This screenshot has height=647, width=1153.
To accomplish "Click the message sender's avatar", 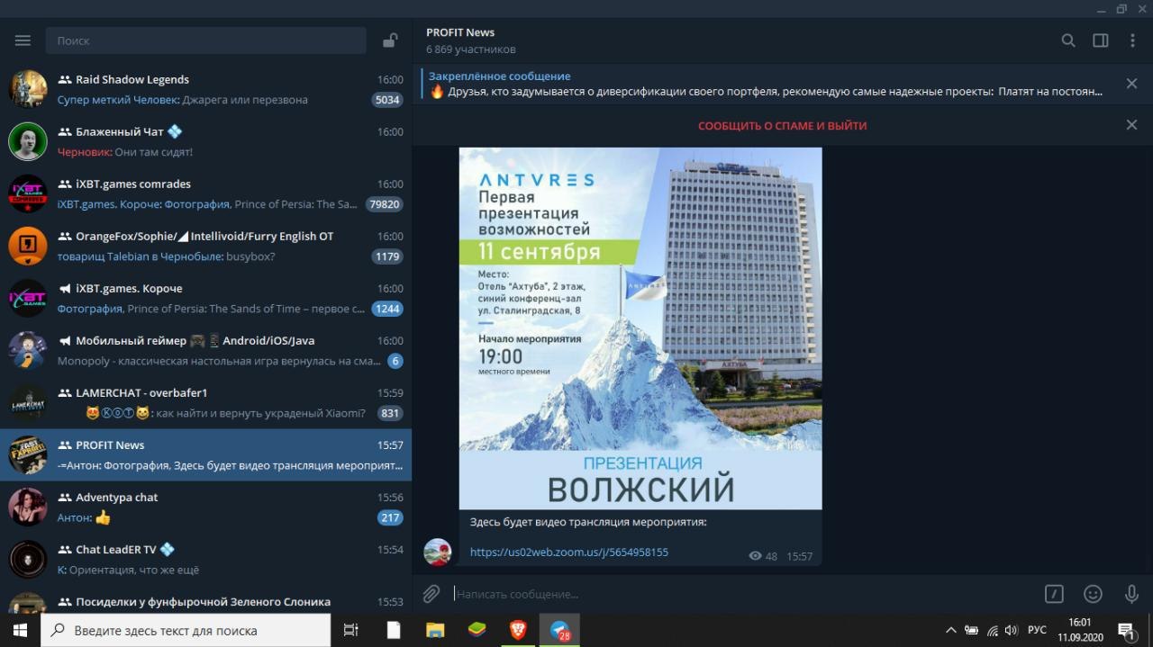I will click(438, 552).
